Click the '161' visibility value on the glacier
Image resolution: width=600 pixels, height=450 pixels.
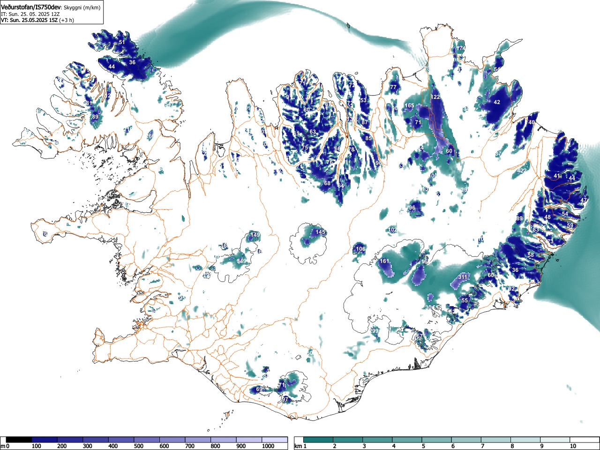[384, 261]
